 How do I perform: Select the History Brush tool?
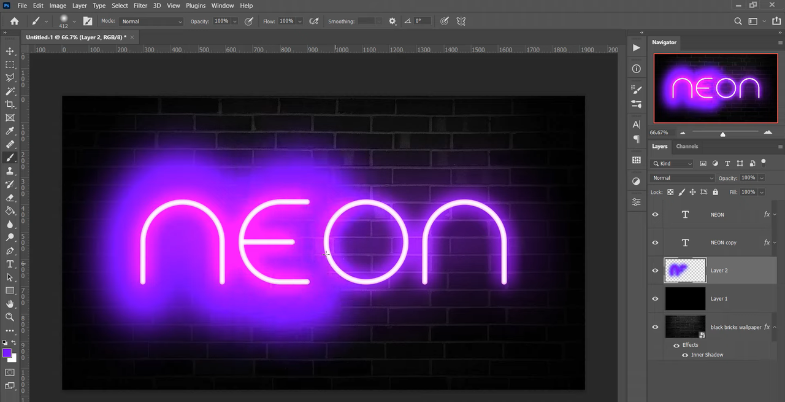(10, 184)
